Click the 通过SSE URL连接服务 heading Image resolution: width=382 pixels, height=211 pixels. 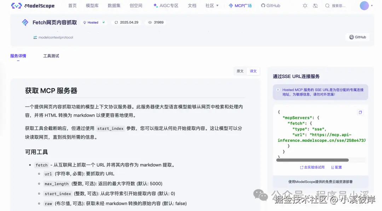point(296,76)
